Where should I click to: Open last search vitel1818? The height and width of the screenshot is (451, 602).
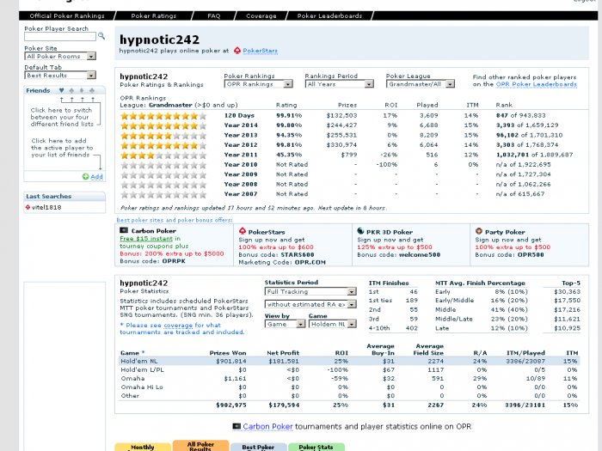coord(46,207)
